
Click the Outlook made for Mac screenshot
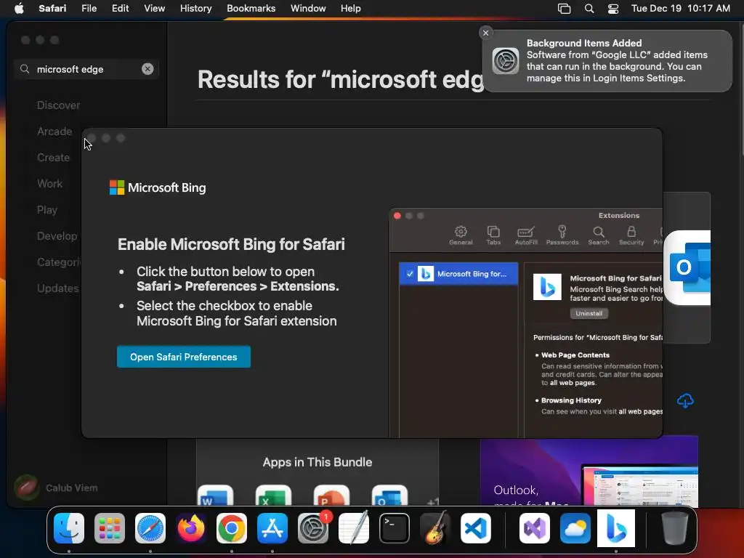(x=589, y=471)
